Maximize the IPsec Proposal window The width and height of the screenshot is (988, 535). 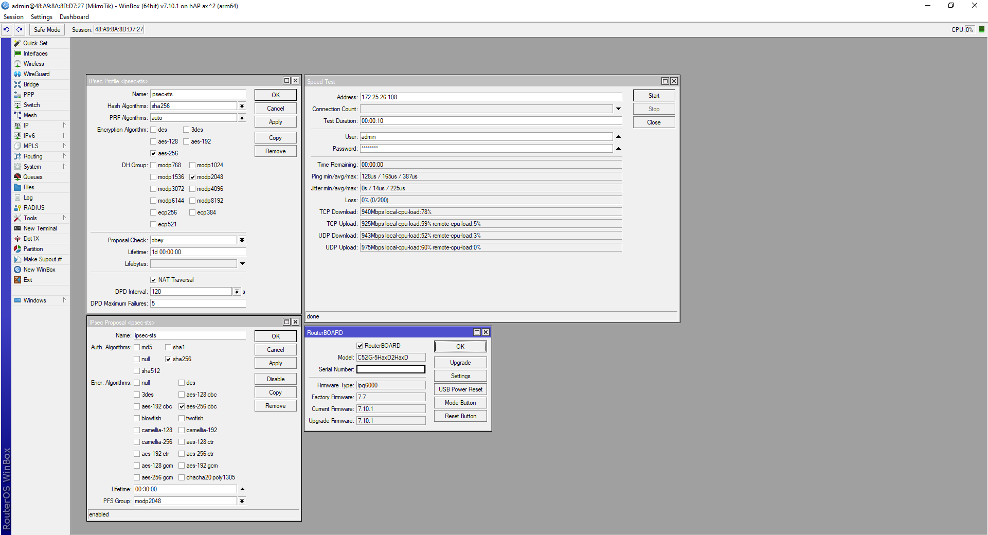[x=286, y=322]
